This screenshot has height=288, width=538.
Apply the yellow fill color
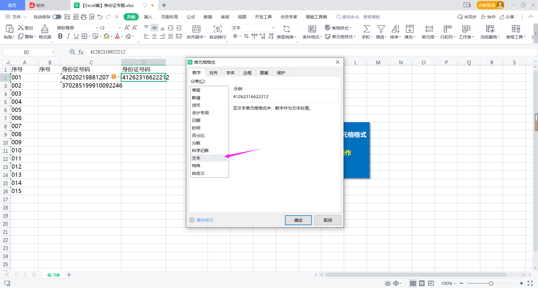coord(106,36)
